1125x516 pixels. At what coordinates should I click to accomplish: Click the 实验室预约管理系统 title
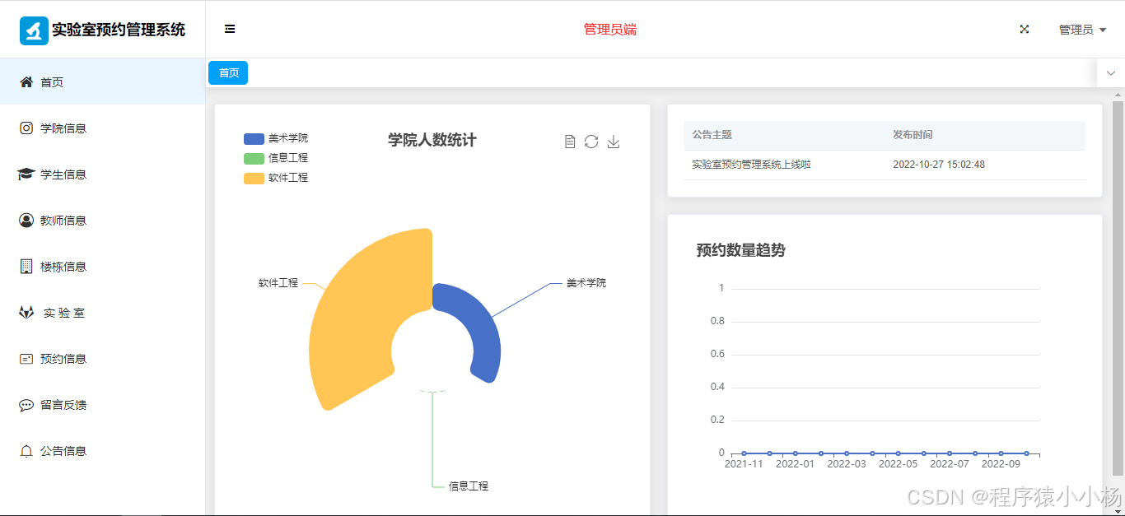click(119, 30)
